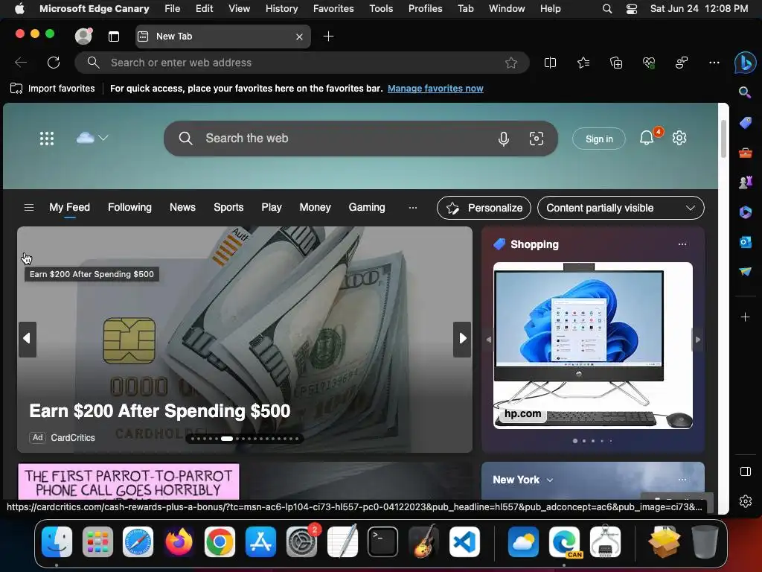The width and height of the screenshot is (762, 572).
Task: Open the sidebar Search icon
Action: point(745,92)
